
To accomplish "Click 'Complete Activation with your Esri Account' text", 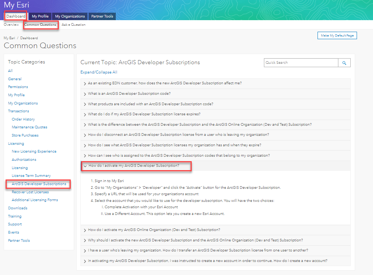I will point(141,207).
